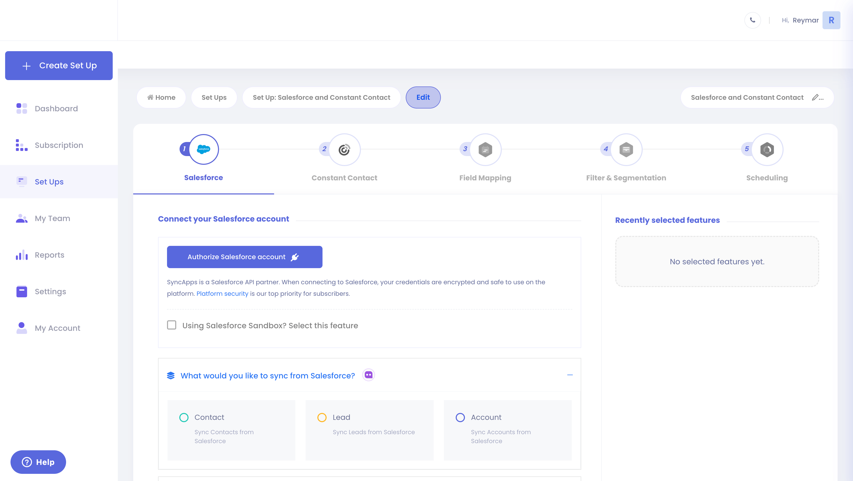This screenshot has width=853, height=481.
Task: Open Subscription in sidebar
Action: click(59, 145)
